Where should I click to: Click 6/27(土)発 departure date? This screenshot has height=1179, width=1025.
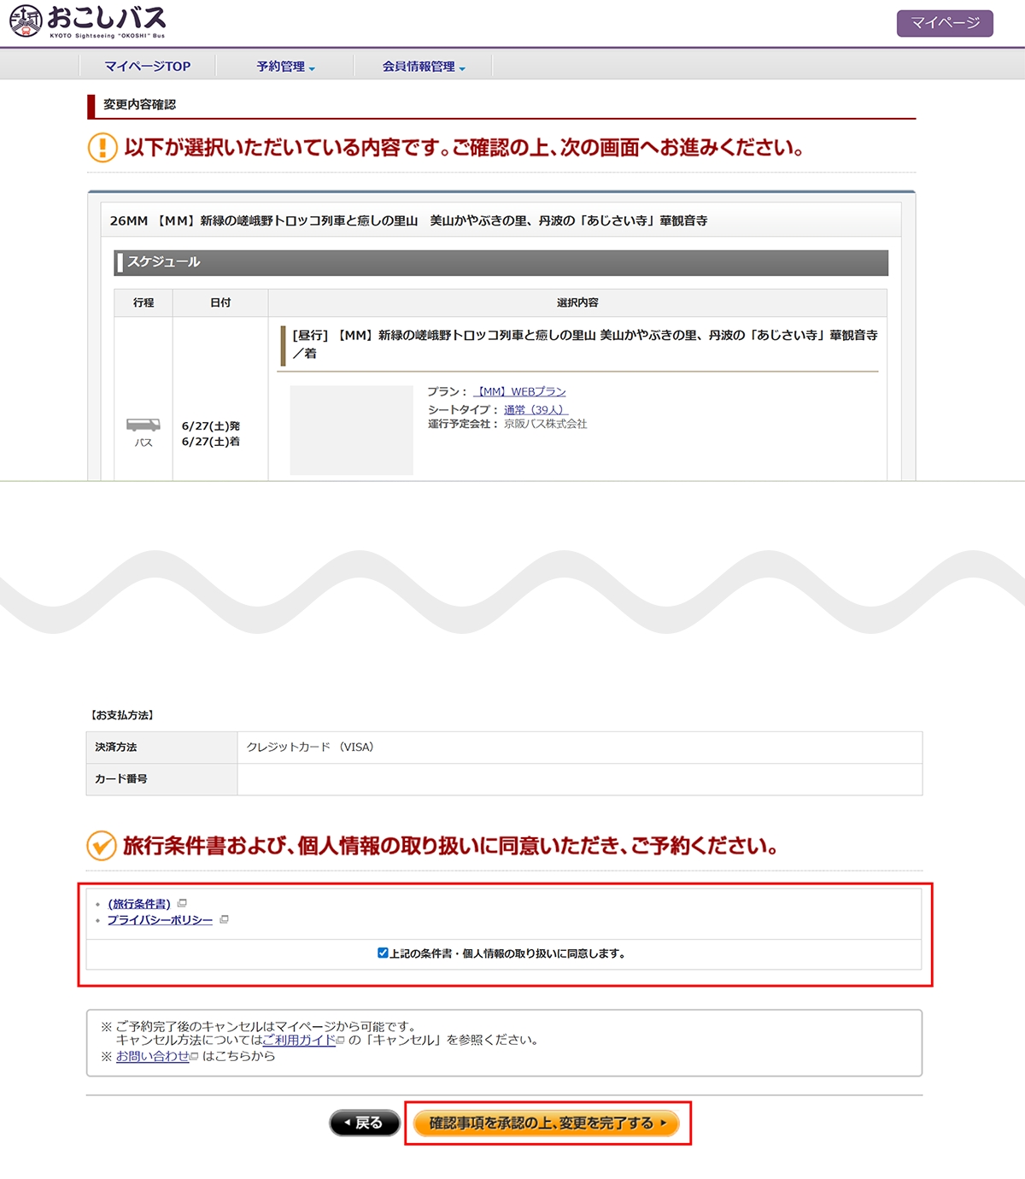click(211, 425)
